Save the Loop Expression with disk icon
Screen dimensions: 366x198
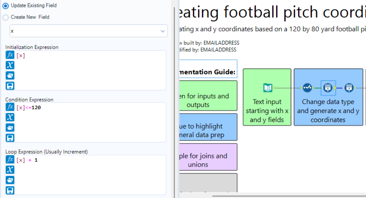pyautogui.click(x=10, y=190)
